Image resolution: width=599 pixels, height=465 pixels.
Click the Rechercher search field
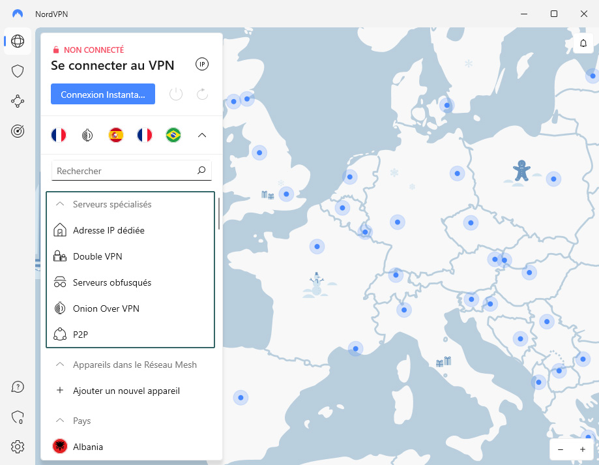132,170
